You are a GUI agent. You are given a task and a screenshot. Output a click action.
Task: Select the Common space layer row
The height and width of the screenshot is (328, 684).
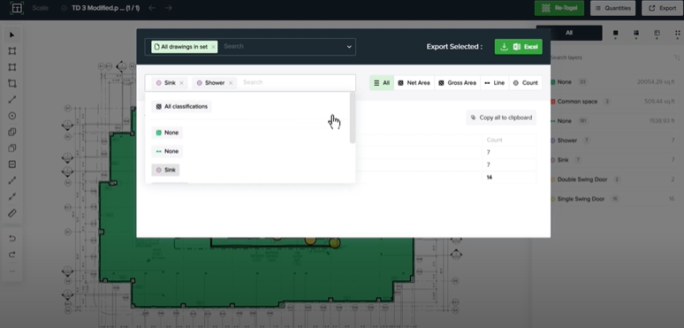coord(612,102)
